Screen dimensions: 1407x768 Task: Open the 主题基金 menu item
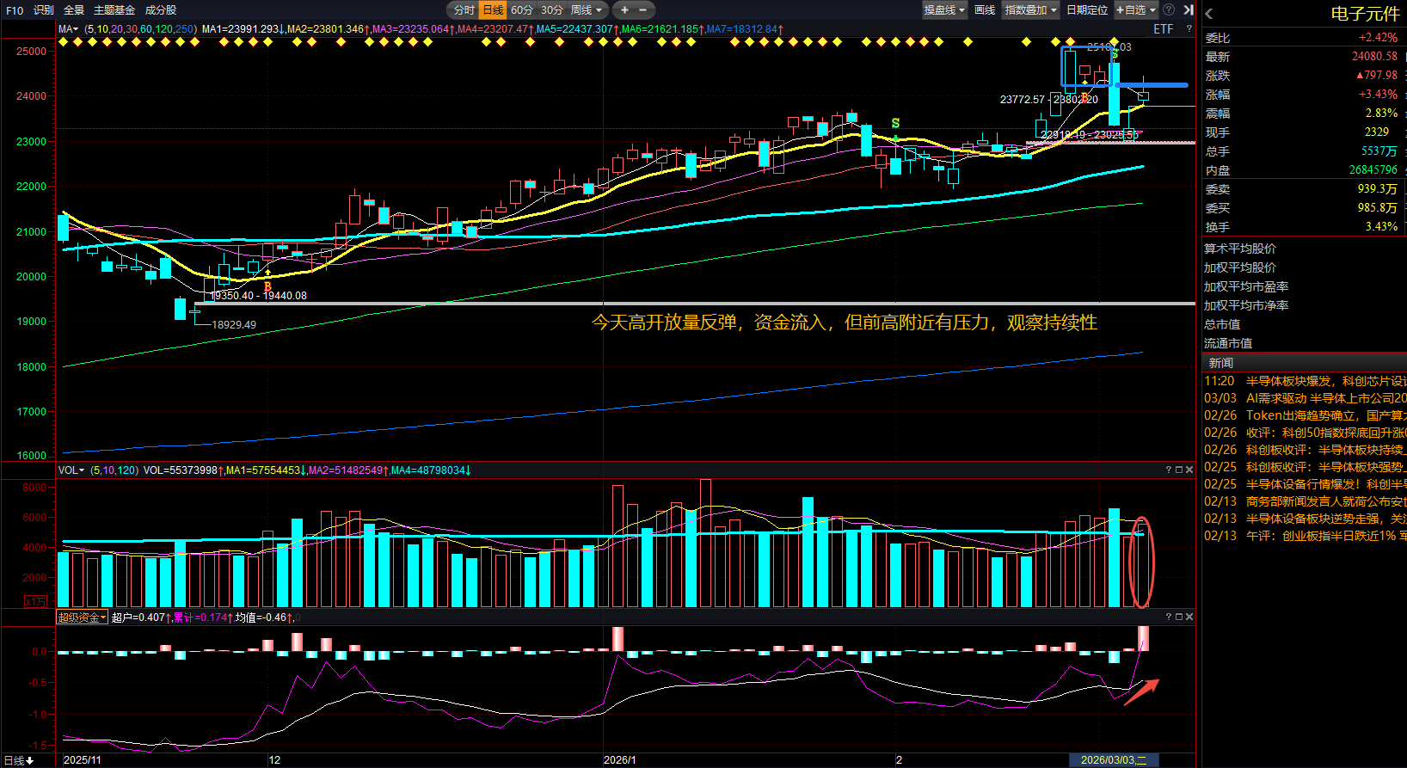pyautogui.click(x=114, y=10)
